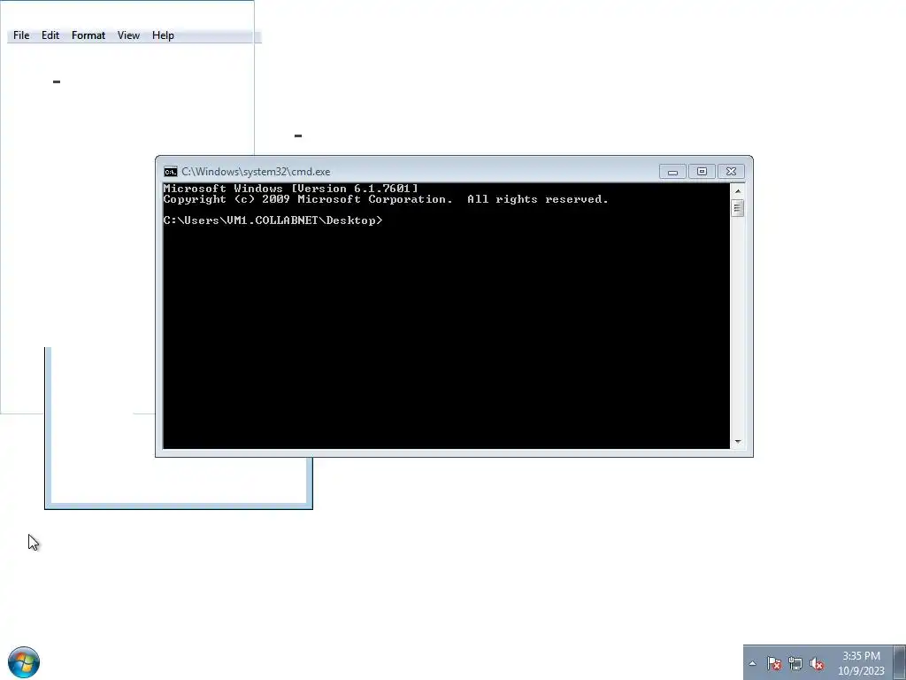Click the cmd scrollbar up arrow
Screen dimensions: 906x680
coord(738,191)
